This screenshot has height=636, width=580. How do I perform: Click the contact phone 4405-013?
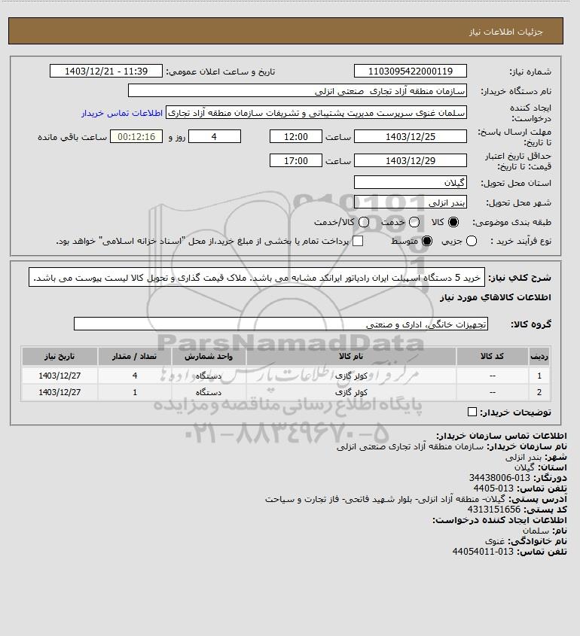click(493, 488)
